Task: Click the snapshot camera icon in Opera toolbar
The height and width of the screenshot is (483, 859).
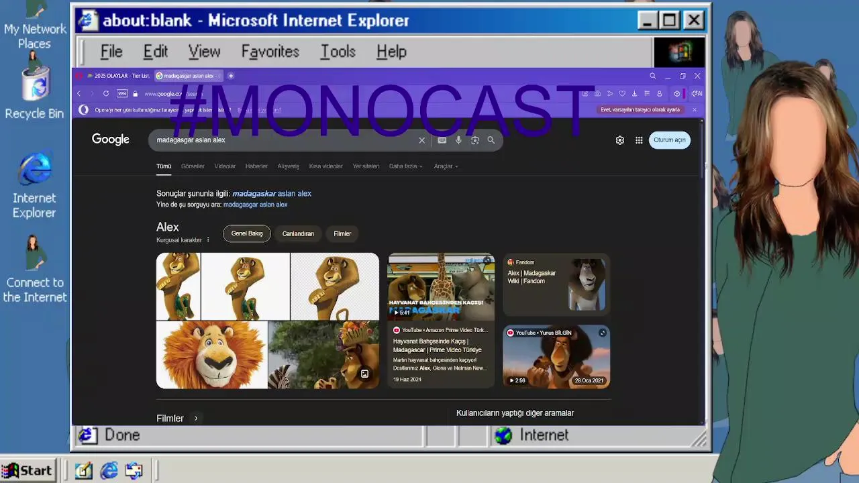Action: (597, 94)
